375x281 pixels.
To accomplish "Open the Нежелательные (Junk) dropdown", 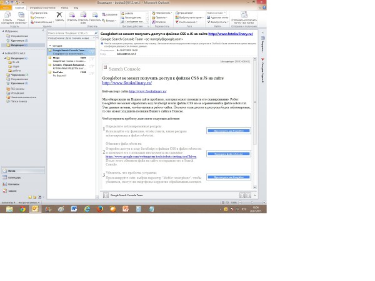I will 42,22.
